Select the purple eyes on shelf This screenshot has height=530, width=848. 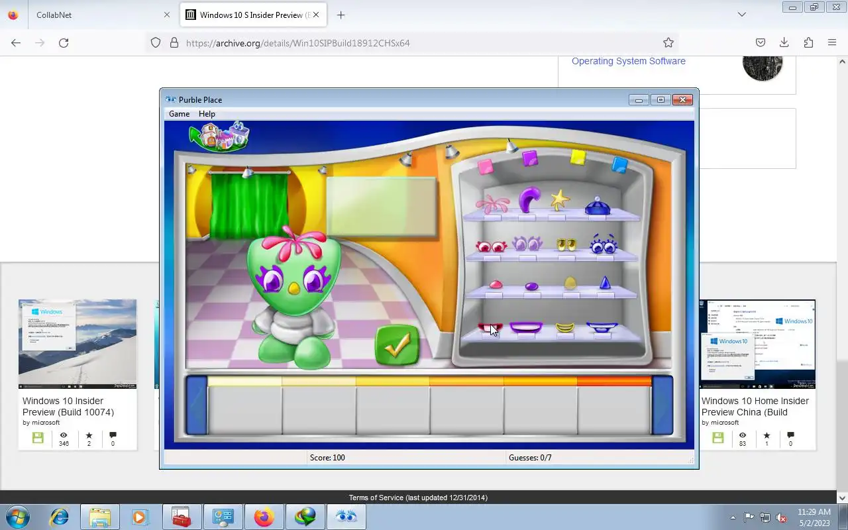[527, 244]
